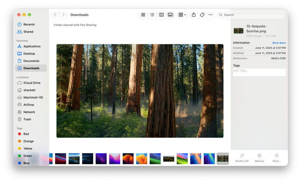Filter by the Green tag

coord(31,156)
